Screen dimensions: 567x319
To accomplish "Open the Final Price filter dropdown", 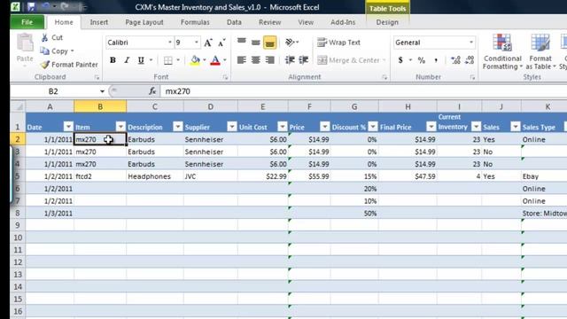I will 431,127.
